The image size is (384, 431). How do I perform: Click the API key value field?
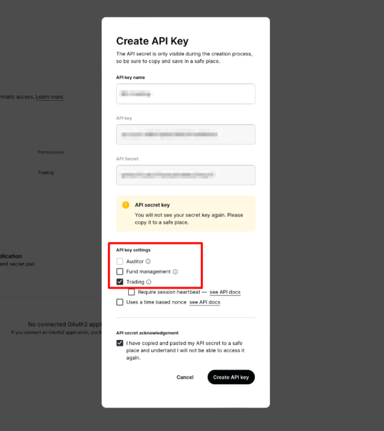186,135
